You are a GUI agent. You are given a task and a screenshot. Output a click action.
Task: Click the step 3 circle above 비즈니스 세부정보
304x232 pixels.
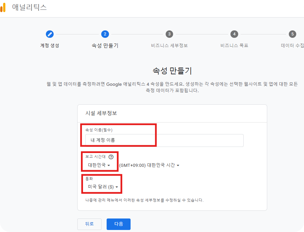tap(169, 34)
